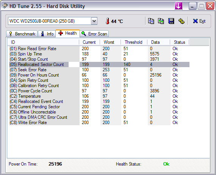The width and height of the screenshot is (216, 175).
Task: Select the Power On Hours Count row
Action: [x=99, y=75]
